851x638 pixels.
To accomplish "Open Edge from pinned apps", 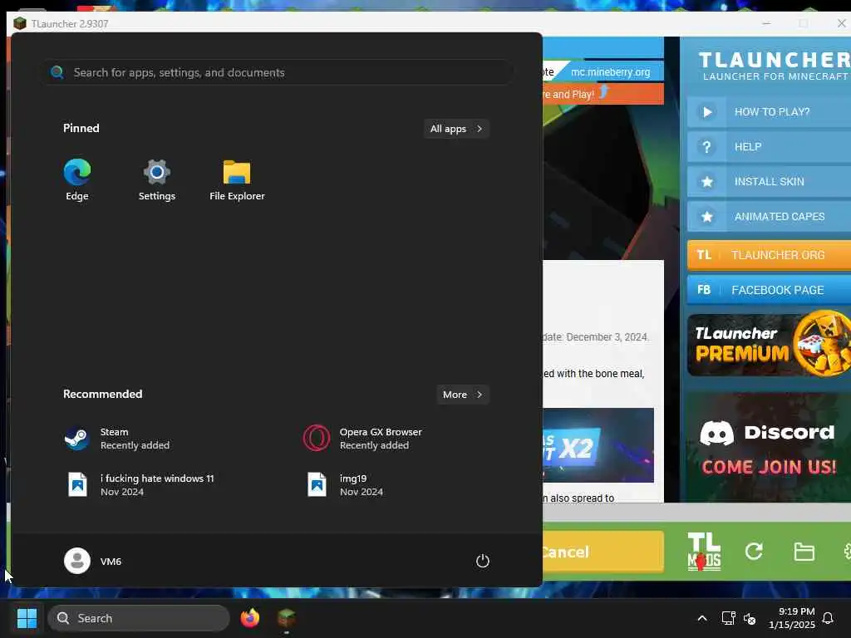I will 77,179.
